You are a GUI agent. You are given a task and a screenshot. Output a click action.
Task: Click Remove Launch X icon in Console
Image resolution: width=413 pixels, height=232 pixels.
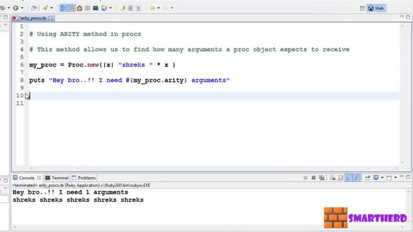pos(314,178)
